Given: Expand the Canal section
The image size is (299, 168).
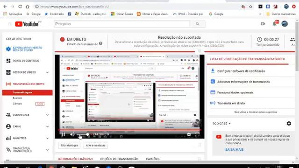Looking at the screenshot, I should tap(28, 126).
